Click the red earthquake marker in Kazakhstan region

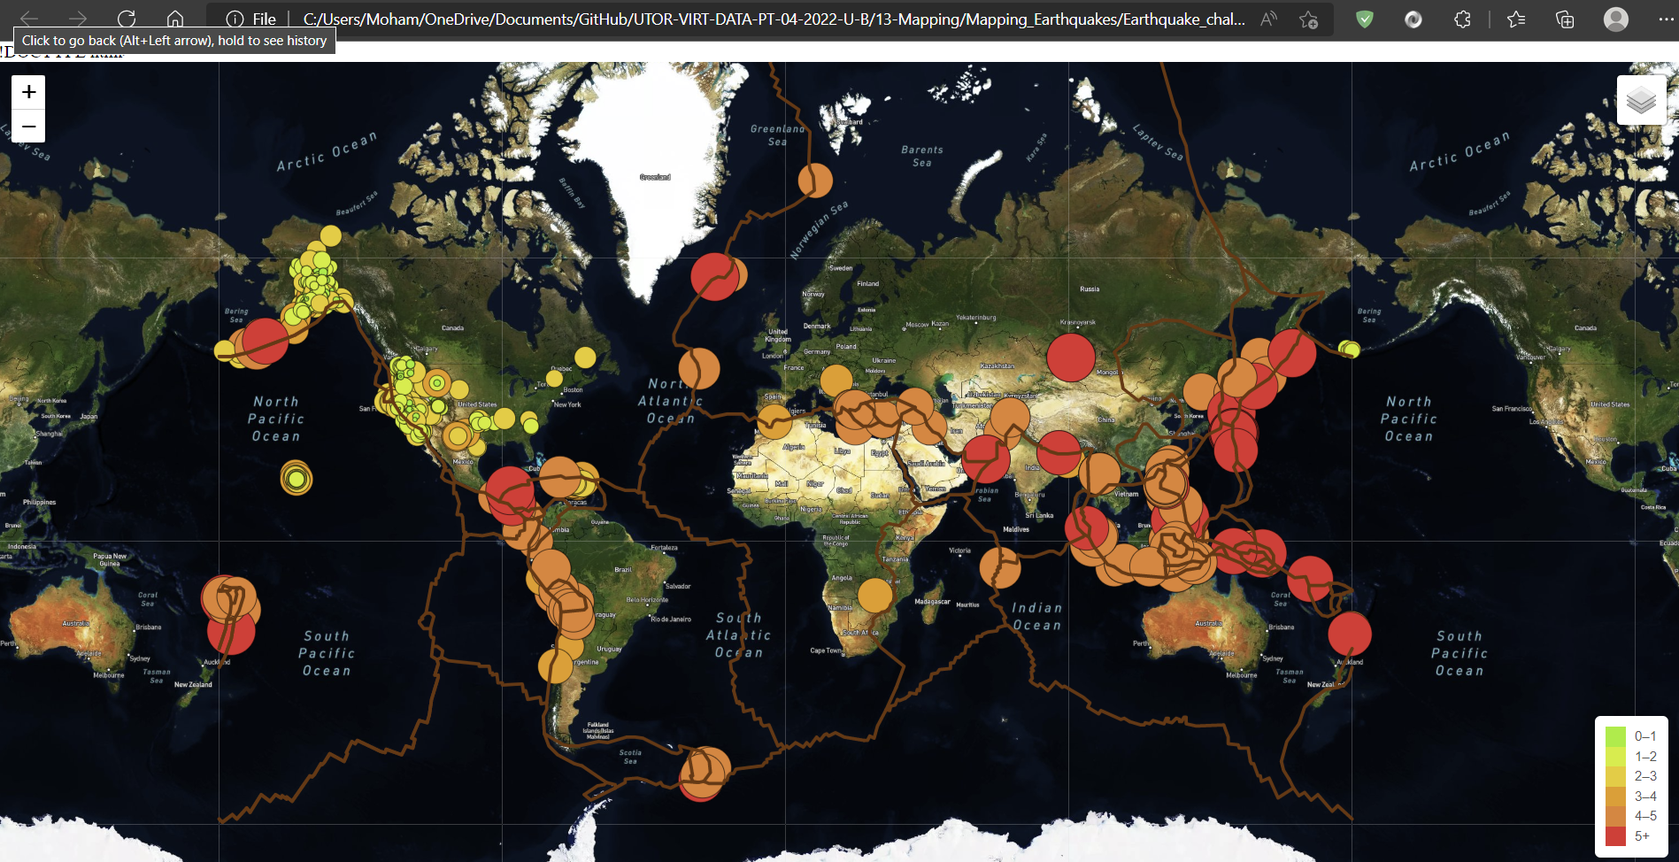click(x=1071, y=358)
